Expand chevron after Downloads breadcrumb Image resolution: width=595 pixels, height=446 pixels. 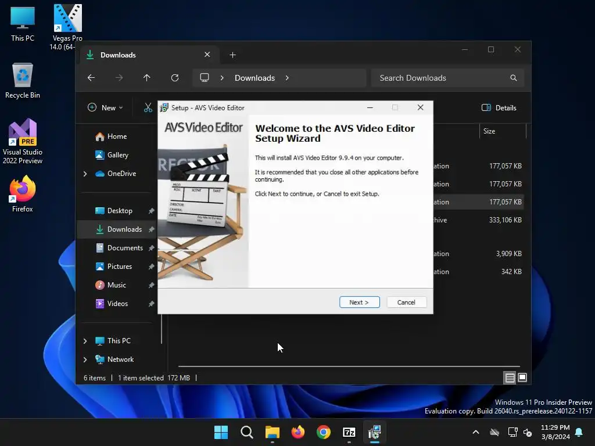coord(287,78)
